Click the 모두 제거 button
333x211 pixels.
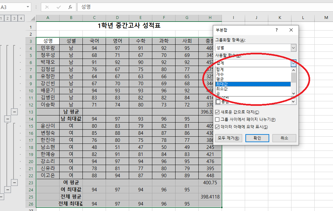(228, 138)
